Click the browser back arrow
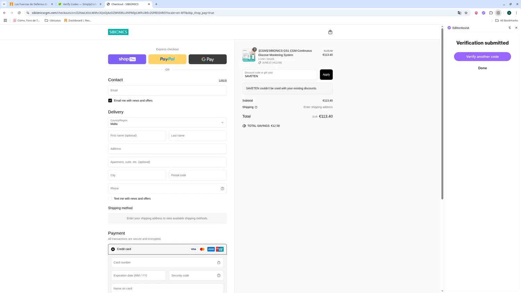 tap(5, 13)
